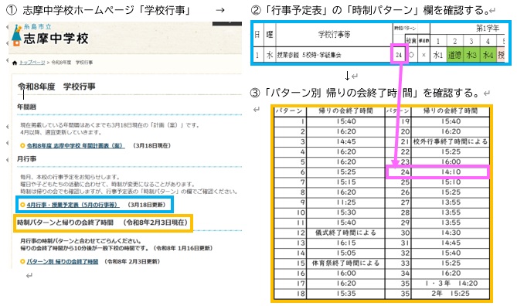Click the green 道徳 period cell
Viewport: 517px width, 306px height.
click(454, 55)
